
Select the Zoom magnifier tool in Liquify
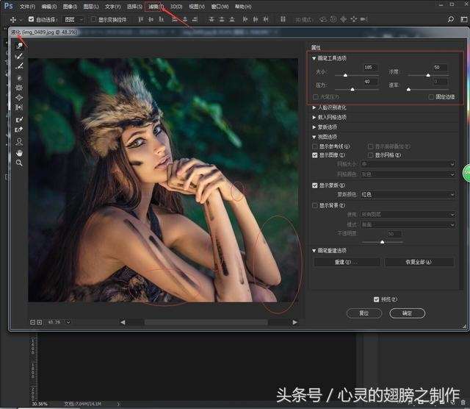pyautogui.click(x=19, y=163)
